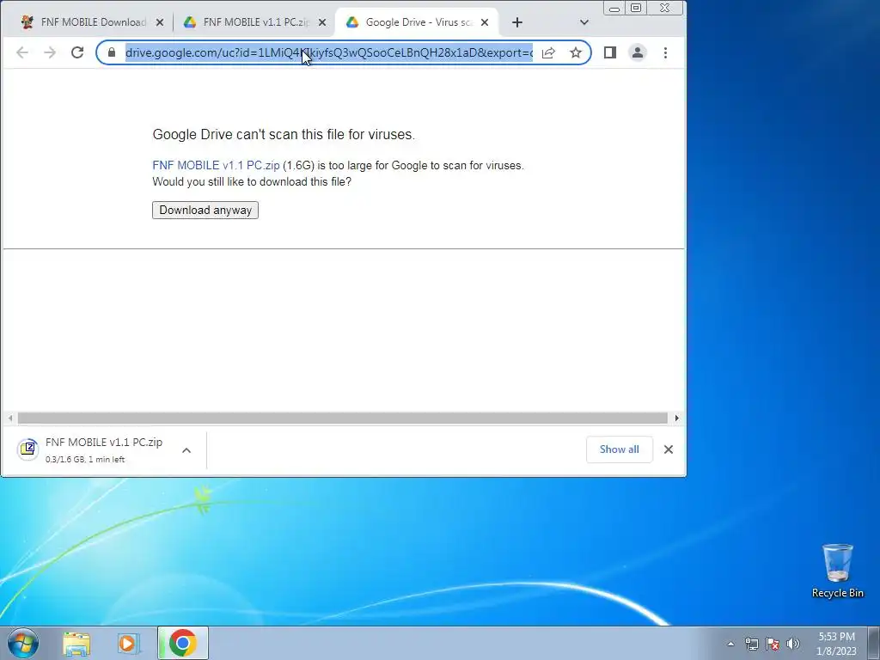Open the volume speaker tray icon

[x=793, y=644]
